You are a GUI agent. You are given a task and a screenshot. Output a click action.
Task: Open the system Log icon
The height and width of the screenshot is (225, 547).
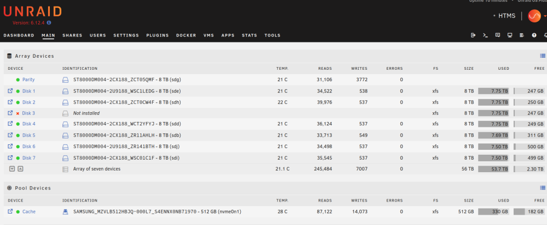522,35
